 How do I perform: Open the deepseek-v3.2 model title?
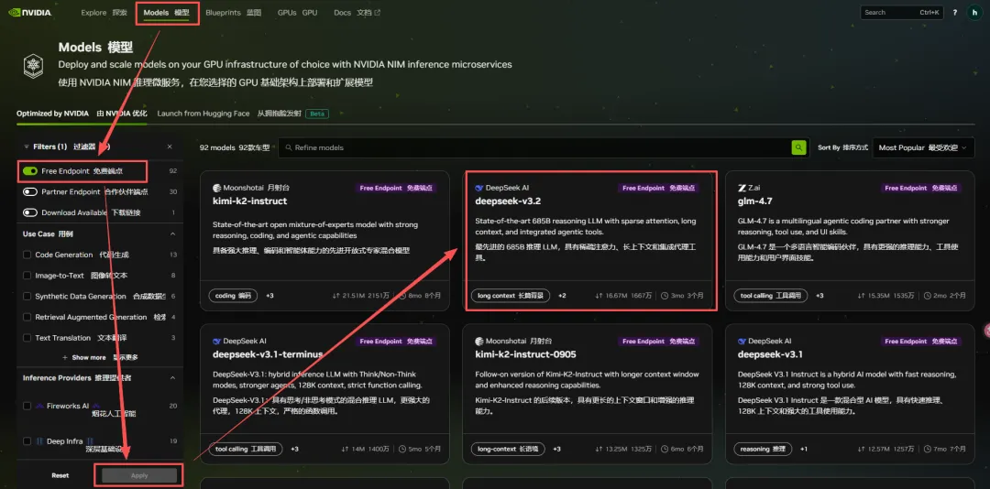click(x=508, y=201)
